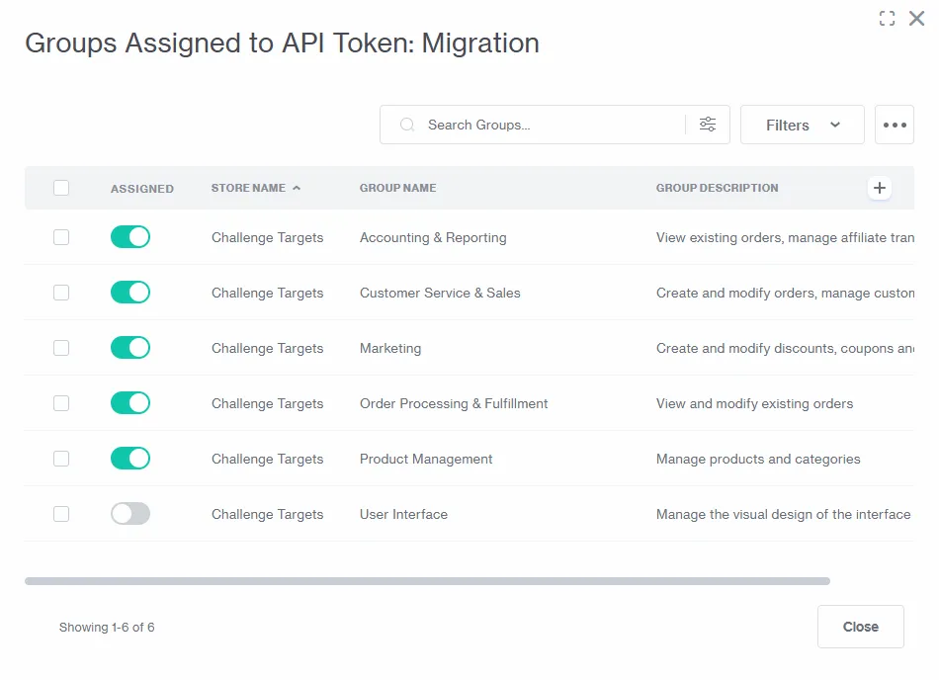Check the Product Management row checkbox

pyautogui.click(x=61, y=459)
